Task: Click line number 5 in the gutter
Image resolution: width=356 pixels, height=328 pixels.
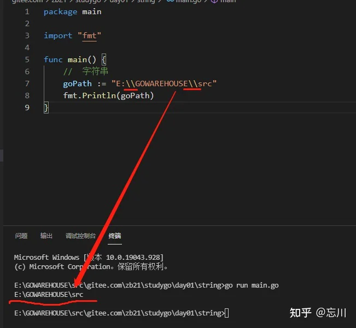Action: pos(27,59)
